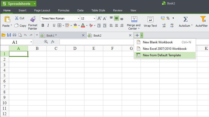The width and height of the screenshot is (209, 117).
Task: Expand the font color dropdown arrow
Action: pos(87,25)
